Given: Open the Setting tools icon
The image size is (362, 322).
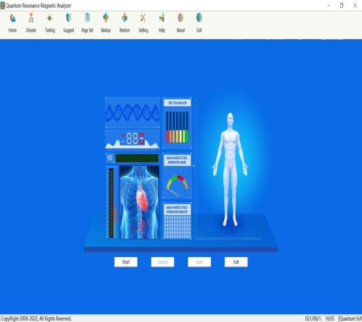Looking at the screenshot, I should (143, 18).
